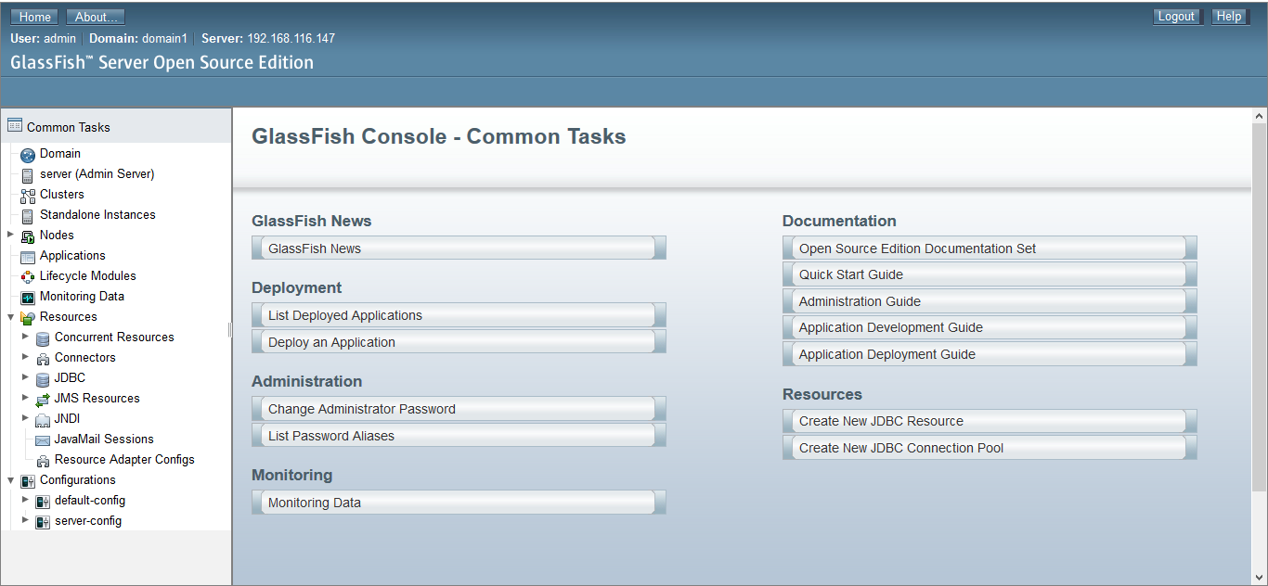The height and width of the screenshot is (586, 1268).
Task: Expand the default-config node arrow
Action: tap(25, 500)
